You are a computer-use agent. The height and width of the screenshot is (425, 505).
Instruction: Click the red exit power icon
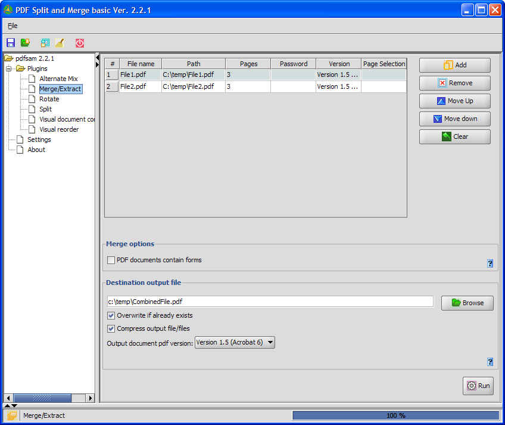click(x=80, y=43)
